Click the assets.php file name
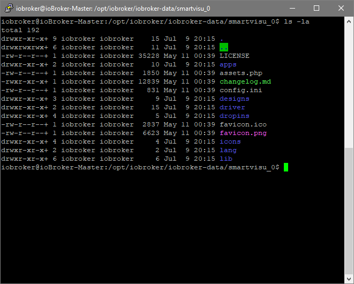Viewport: 354px width, 284px height. pos(241,73)
